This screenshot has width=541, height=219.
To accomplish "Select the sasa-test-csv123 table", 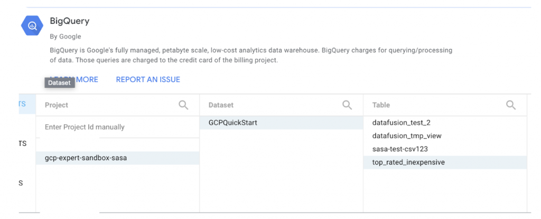I will click(445, 149).
